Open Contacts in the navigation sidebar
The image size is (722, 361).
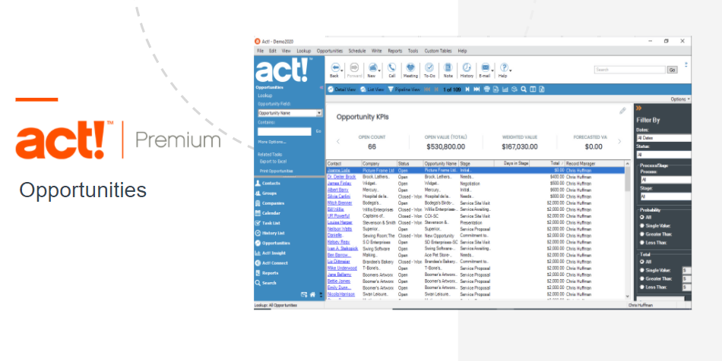(268, 184)
